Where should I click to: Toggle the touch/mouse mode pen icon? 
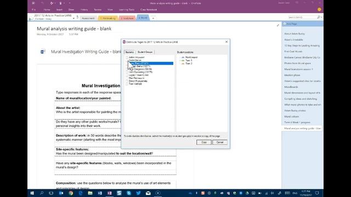pyautogui.click(x=52, y=3)
